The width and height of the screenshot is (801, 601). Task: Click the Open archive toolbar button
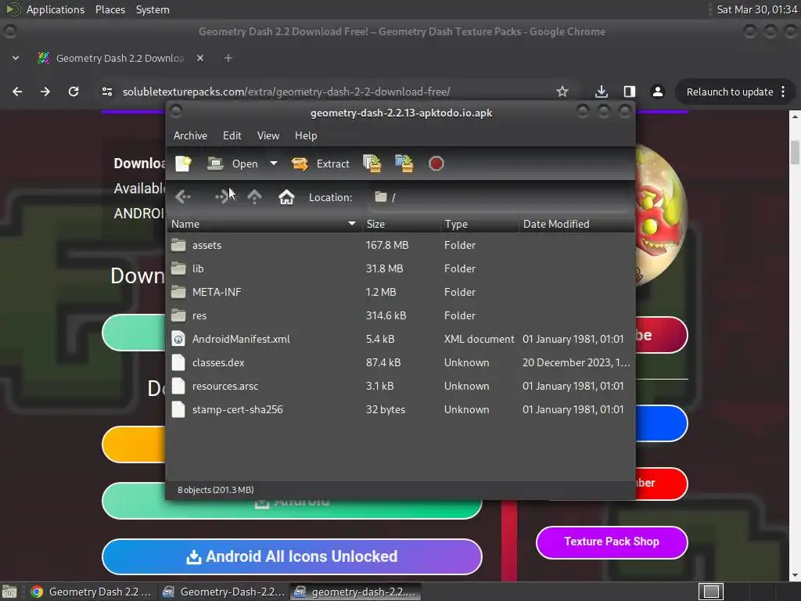pos(233,164)
